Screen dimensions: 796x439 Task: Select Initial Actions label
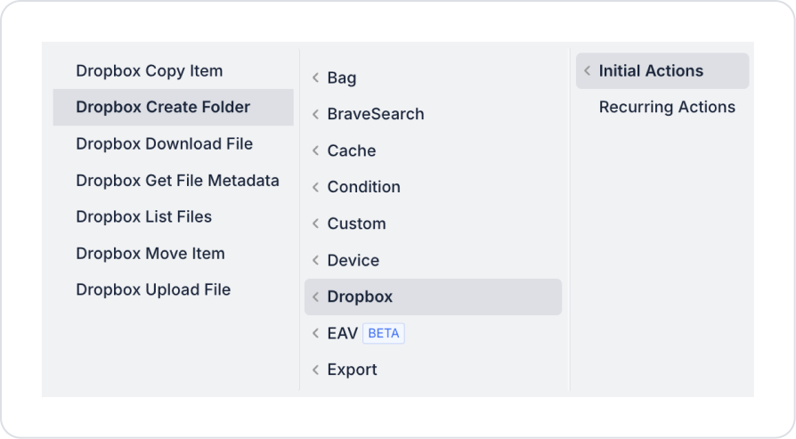651,71
